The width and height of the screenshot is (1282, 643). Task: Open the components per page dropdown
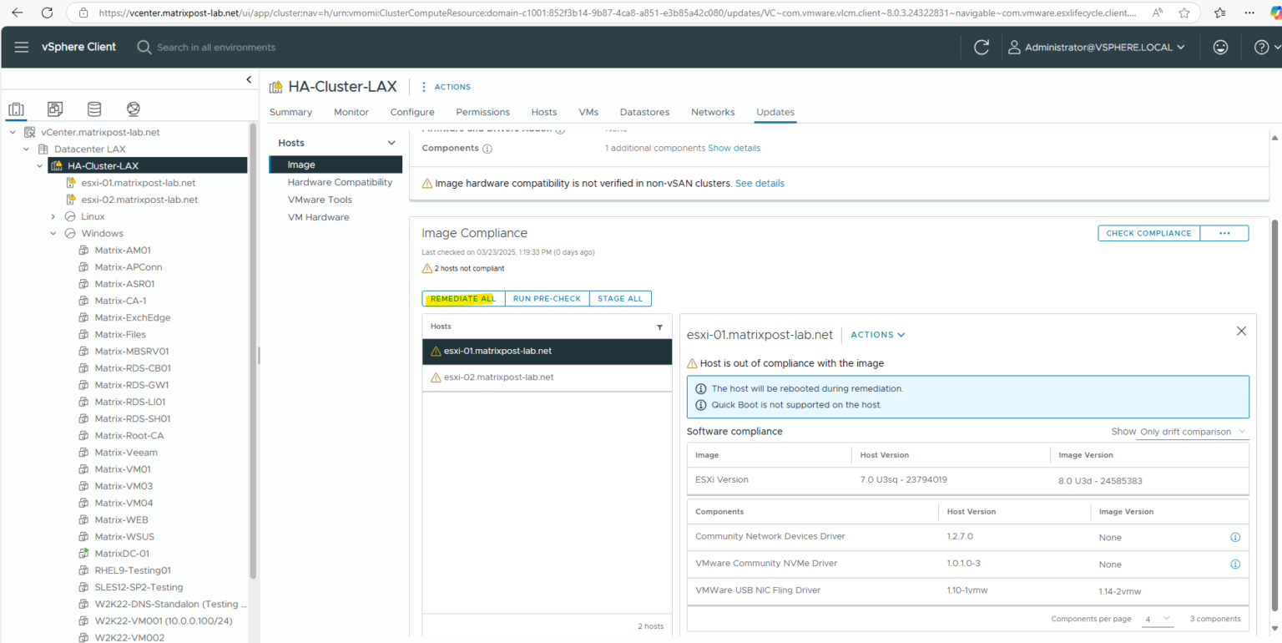(x=1158, y=619)
